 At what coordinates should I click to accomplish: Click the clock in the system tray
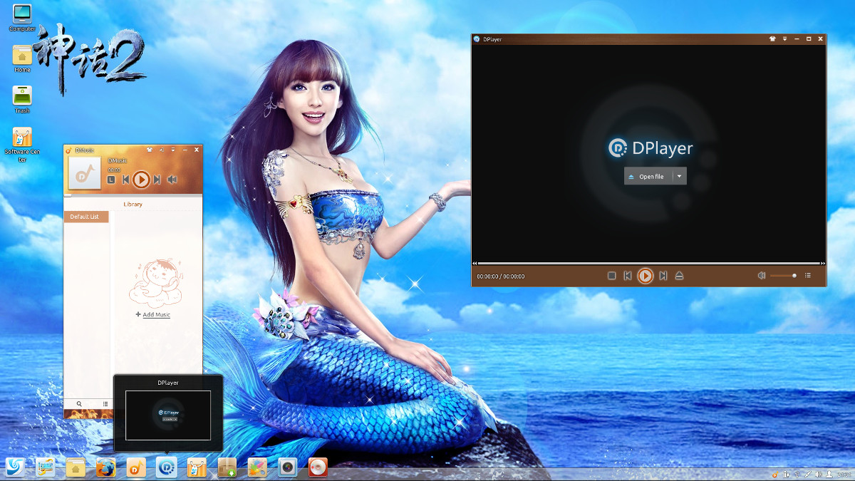click(x=843, y=474)
